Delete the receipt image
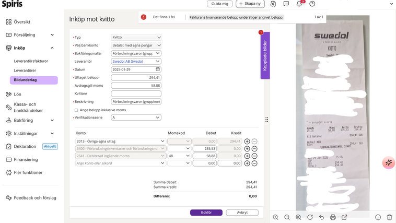Viewport: 396px width, 223px height. [389, 217]
